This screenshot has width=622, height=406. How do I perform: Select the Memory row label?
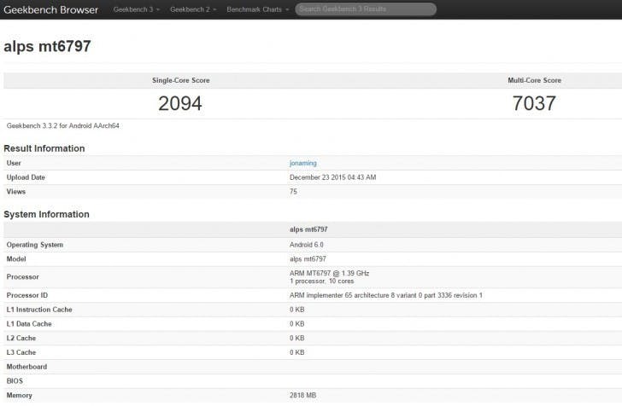19,395
